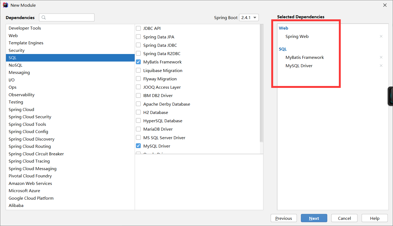Select MySQL Driver in Selected Dependencies
The height and width of the screenshot is (226, 393).
299,66
